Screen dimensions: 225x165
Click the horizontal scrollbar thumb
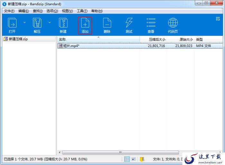(x=121, y=152)
